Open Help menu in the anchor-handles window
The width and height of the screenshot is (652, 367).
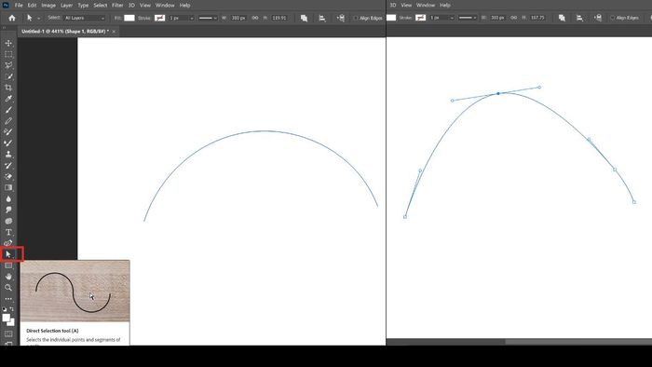(445, 5)
